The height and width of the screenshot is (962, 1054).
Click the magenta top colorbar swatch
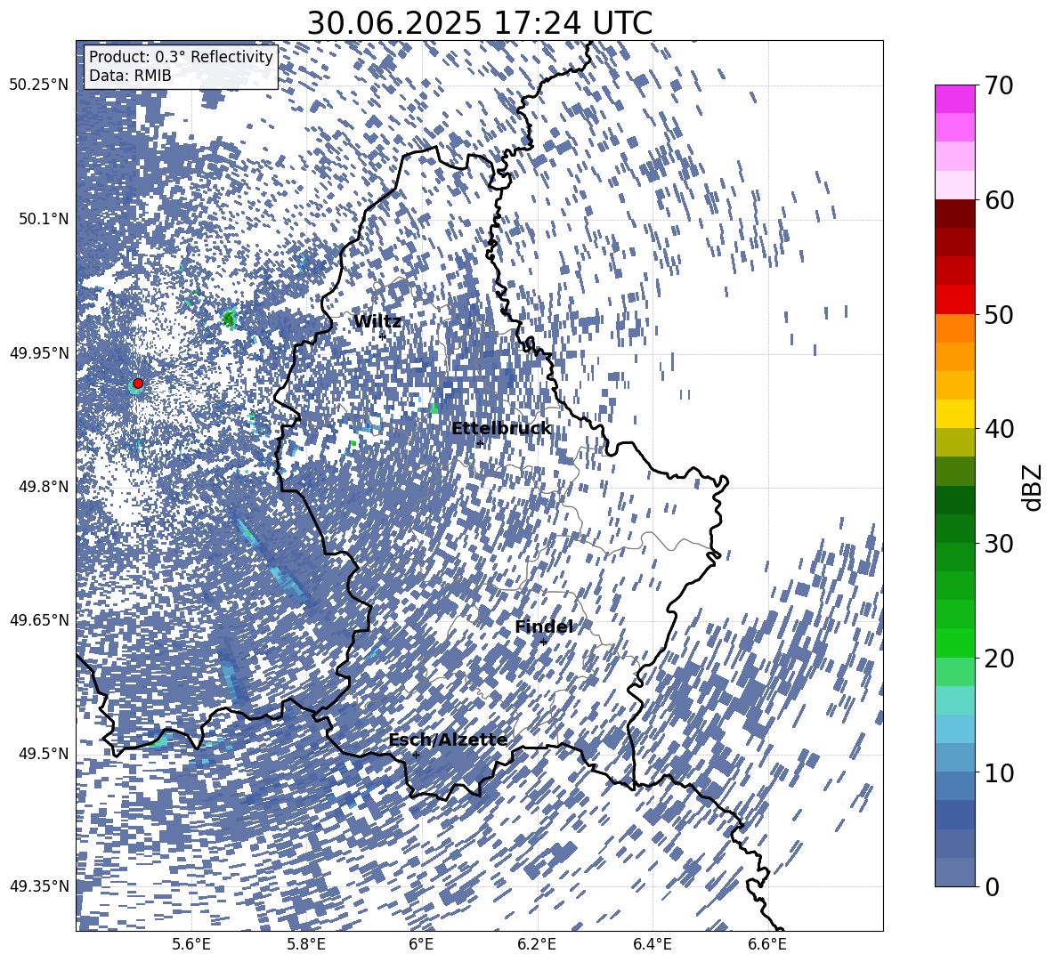tap(954, 99)
